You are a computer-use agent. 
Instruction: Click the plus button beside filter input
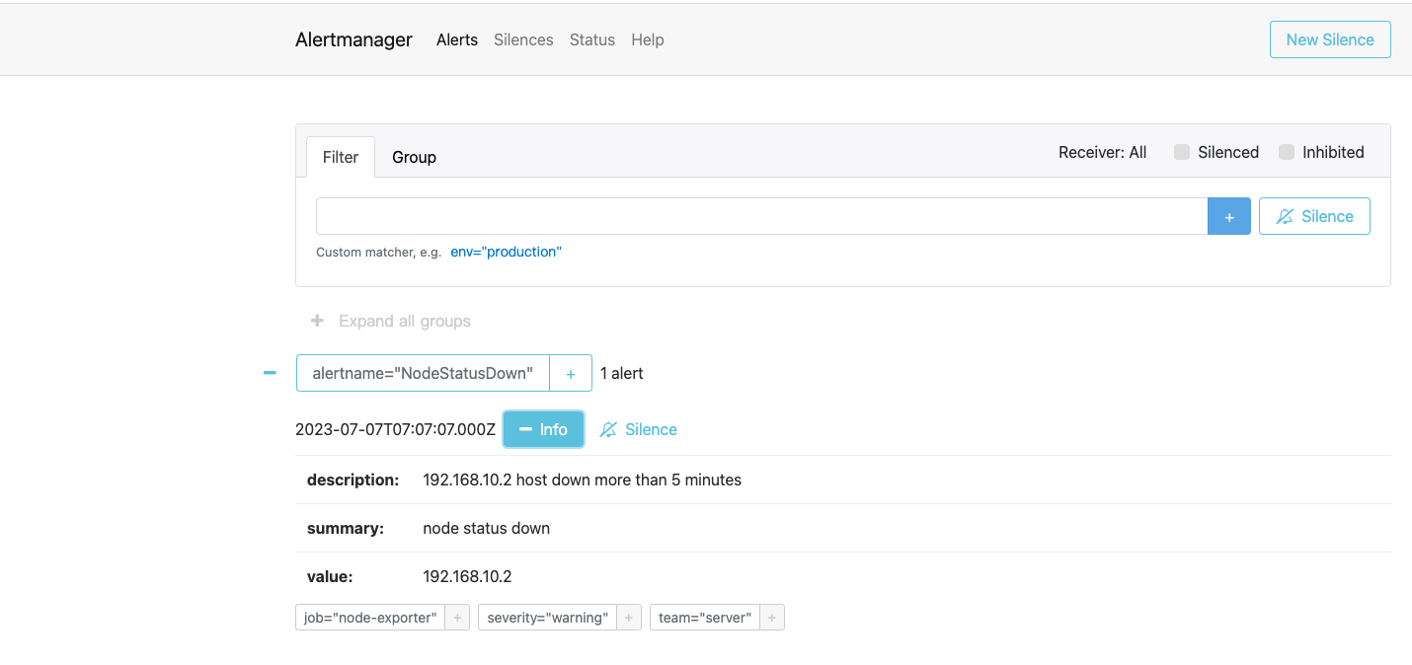[x=1228, y=216]
